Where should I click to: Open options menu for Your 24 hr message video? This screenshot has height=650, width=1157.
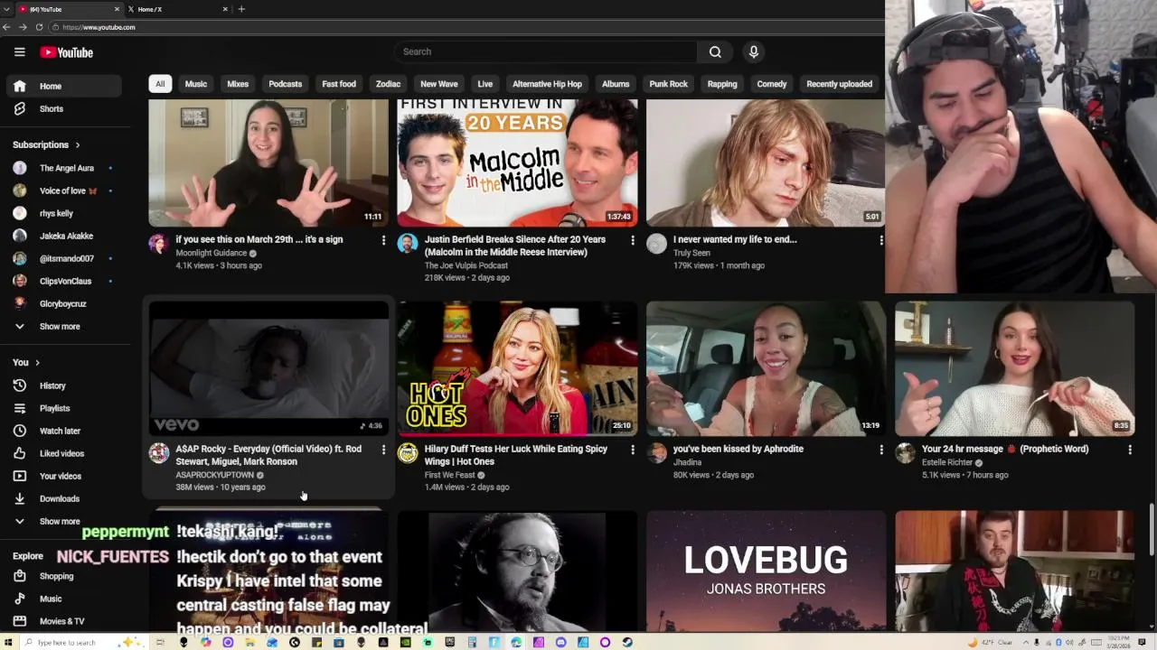click(1129, 450)
